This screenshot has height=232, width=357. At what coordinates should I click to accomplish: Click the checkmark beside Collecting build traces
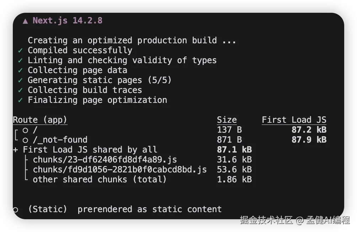(20, 90)
